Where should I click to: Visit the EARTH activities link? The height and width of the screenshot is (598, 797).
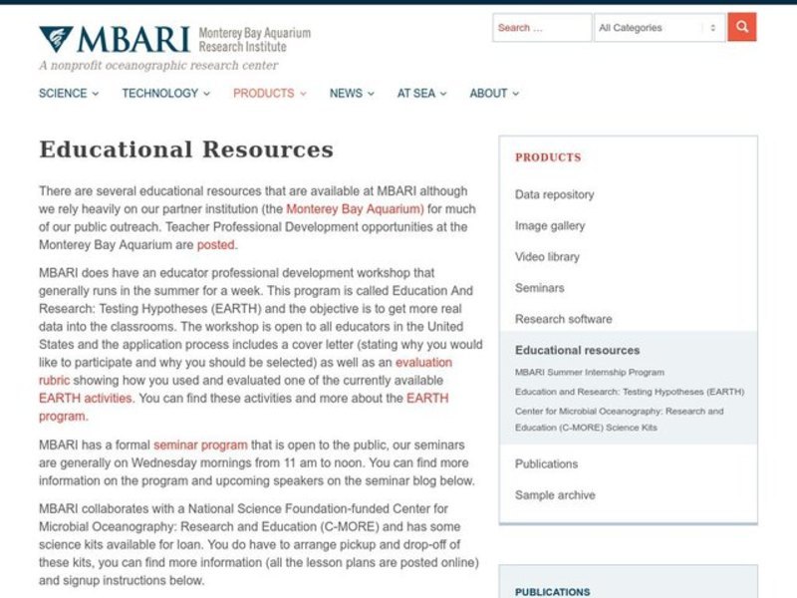86,398
